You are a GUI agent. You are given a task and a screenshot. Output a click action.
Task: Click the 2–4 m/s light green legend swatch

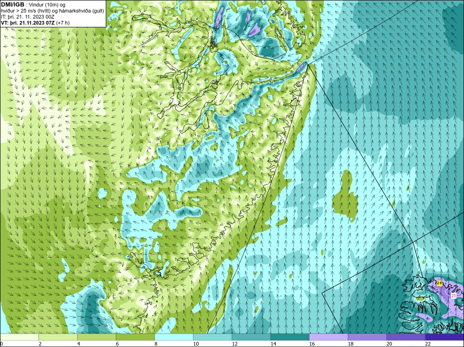(x=58, y=337)
